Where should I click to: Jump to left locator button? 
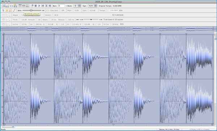click(43, 6)
